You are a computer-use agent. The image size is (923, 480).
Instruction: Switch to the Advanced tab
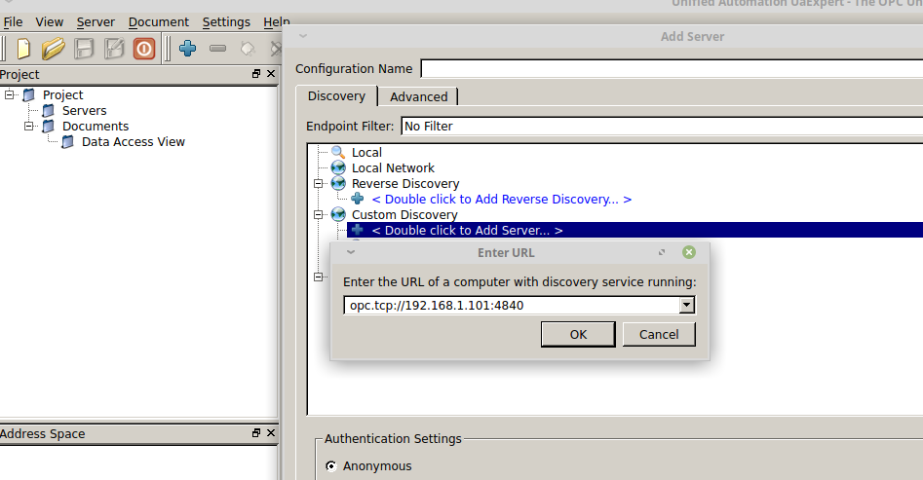[x=418, y=96]
